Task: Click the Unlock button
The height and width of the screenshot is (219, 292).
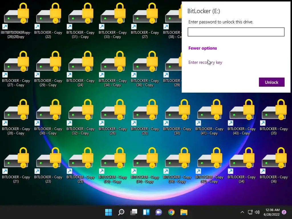Action: click(x=271, y=82)
